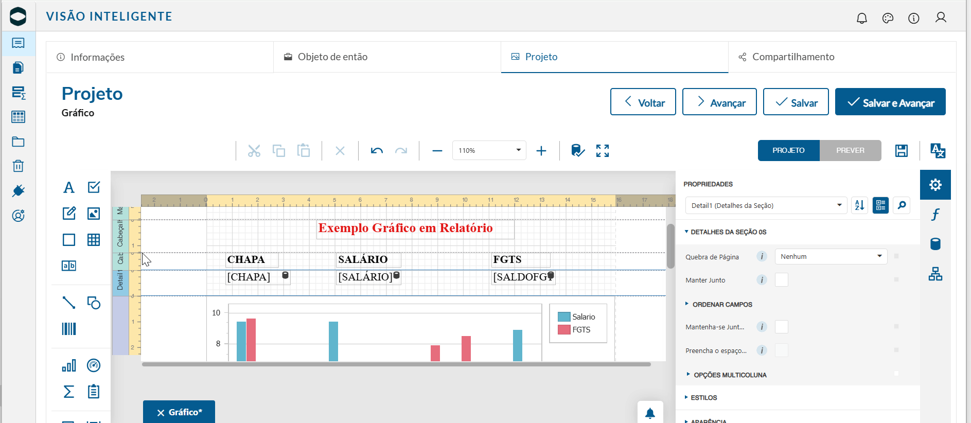Click the canvas horizontal scrollbar
This screenshot has height=423, width=971.
(x=396, y=364)
